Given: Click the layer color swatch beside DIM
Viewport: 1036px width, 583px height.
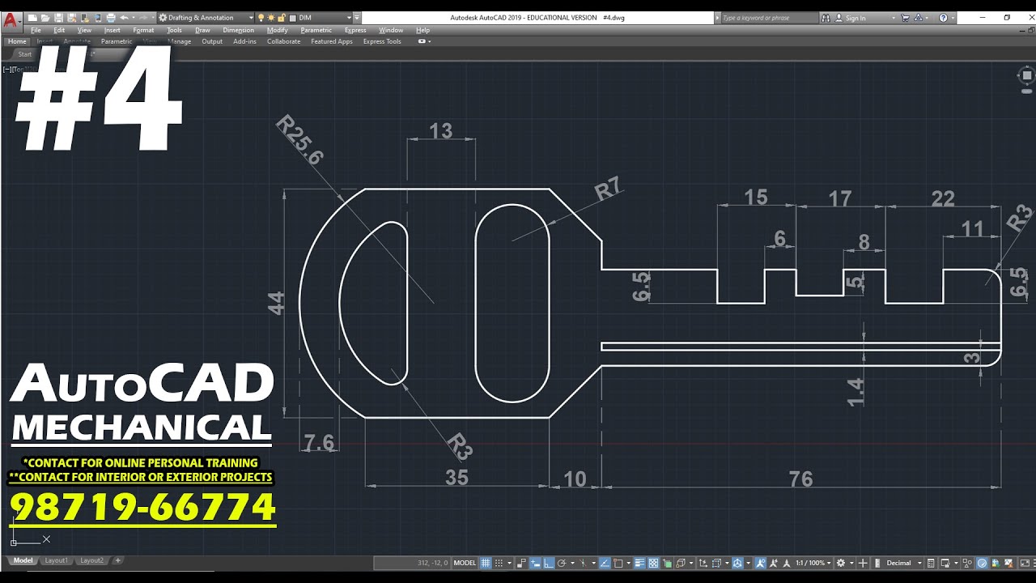Looking at the screenshot, I should (x=293, y=17).
